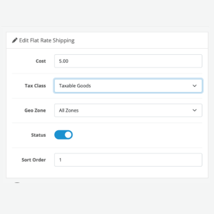214x214 pixels.
Task: Click the Tax Class label
Action: click(36, 86)
